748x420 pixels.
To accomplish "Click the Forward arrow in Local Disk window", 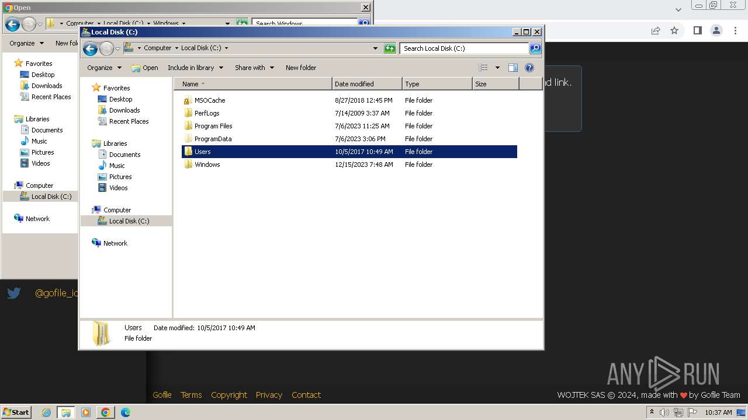I will click(106, 48).
